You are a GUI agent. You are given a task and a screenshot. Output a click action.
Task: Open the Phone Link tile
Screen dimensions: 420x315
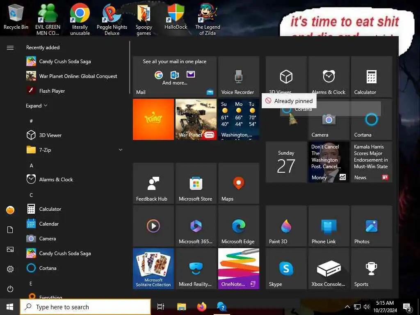pos(329,226)
